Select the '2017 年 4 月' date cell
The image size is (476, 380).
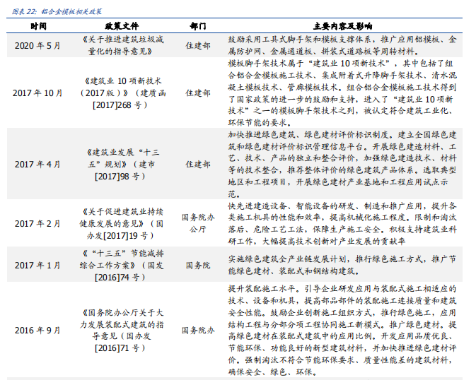tap(38, 163)
